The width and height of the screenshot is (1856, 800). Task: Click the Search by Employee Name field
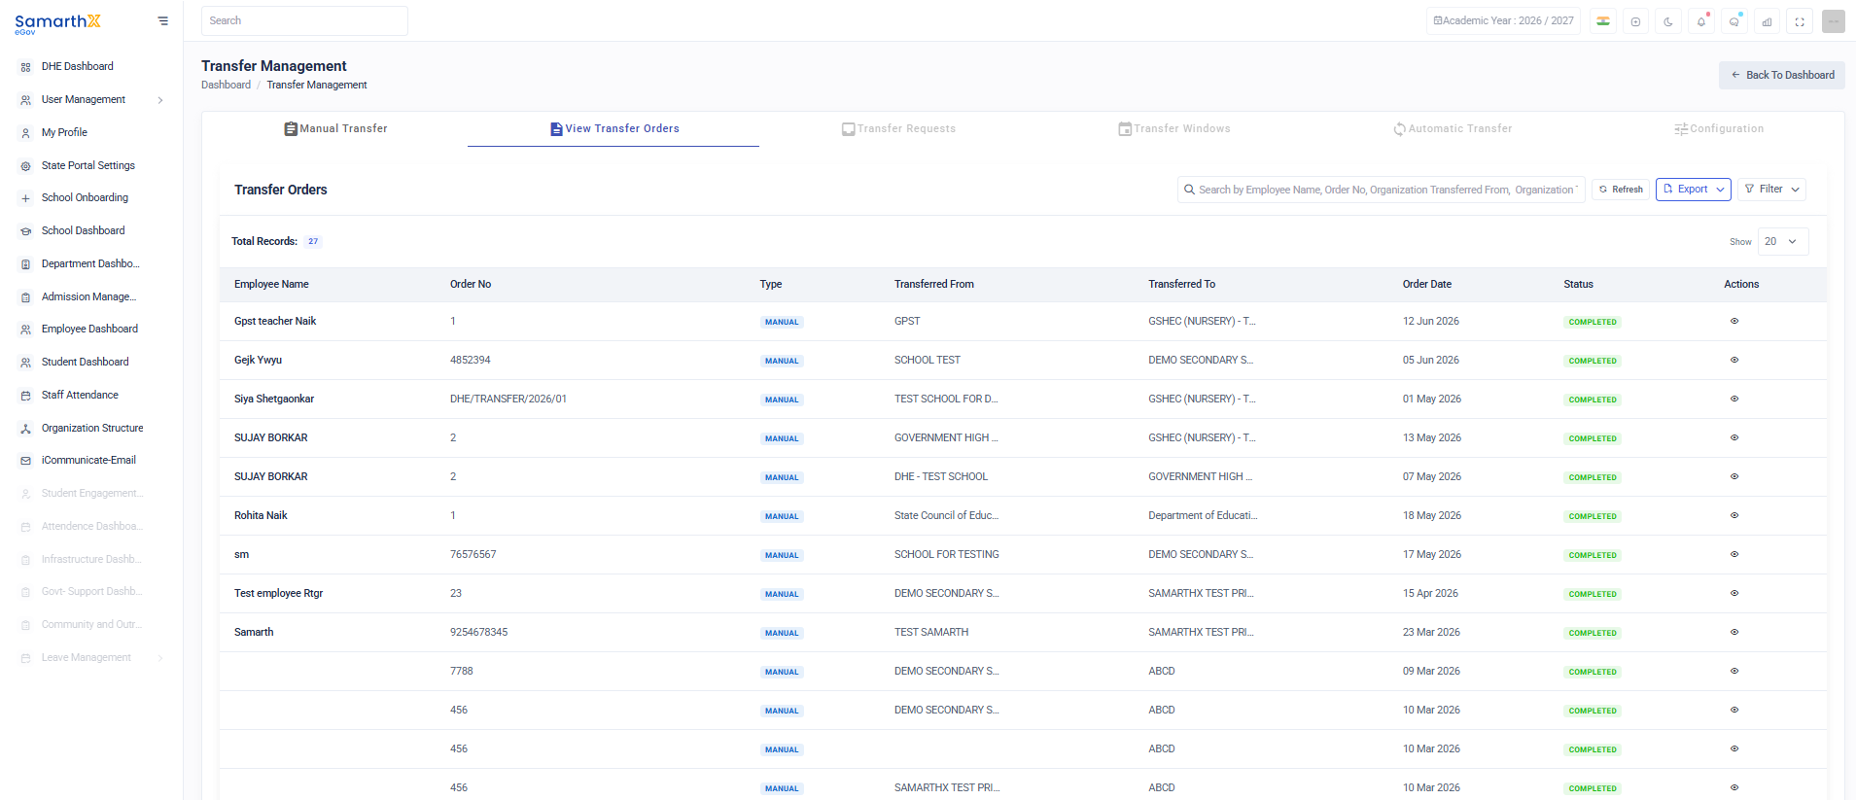(1382, 190)
